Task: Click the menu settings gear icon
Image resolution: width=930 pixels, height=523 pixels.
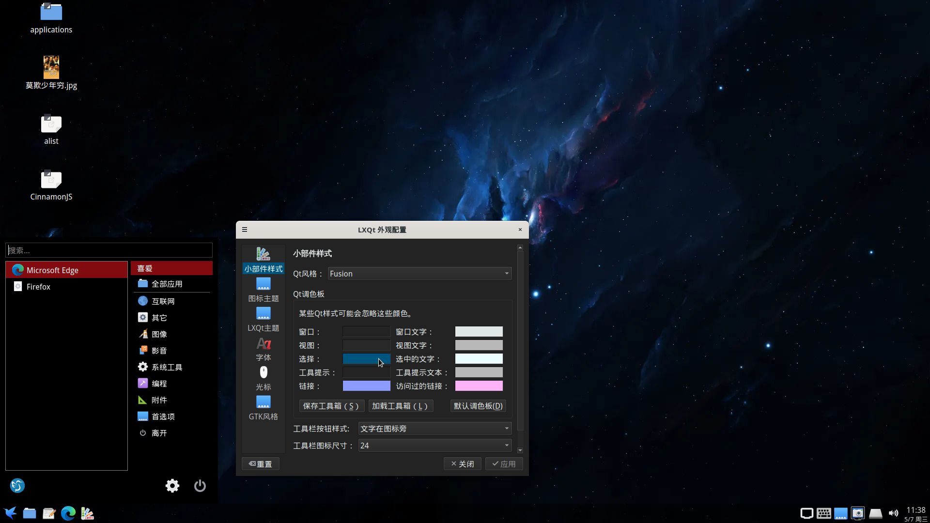Action: [x=172, y=486]
